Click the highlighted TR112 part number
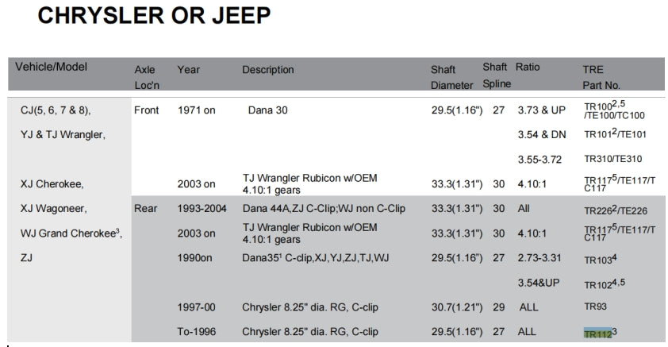Screen dimensions: 668x347 click(x=597, y=333)
